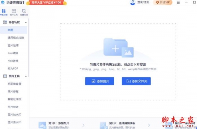Image resolution: width=197 pixels, height=129 pixels.
Task: Open 图片加水印 tool
Action: pyautogui.click(x=14, y=115)
